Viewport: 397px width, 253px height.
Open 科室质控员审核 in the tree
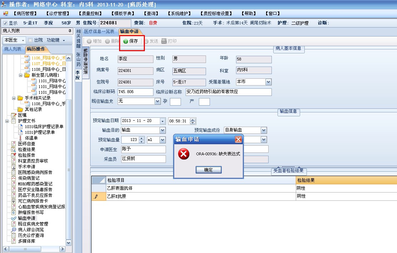pos(33,161)
